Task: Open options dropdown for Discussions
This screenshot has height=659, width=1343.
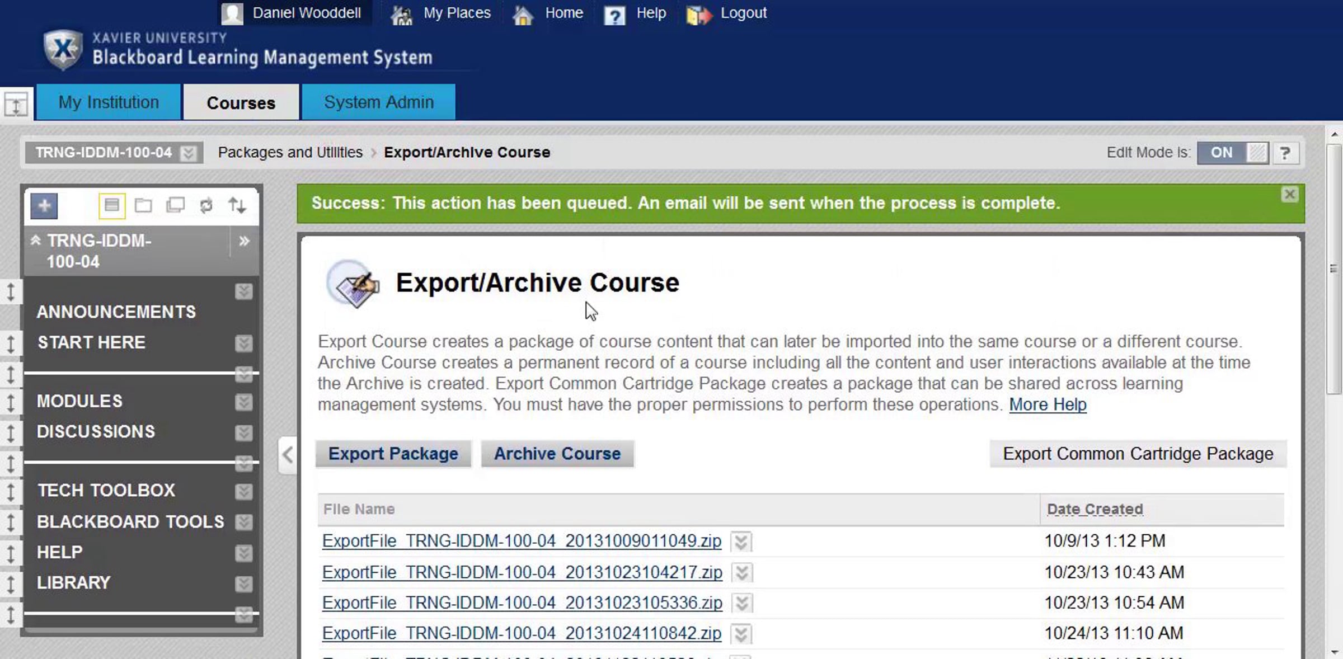Action: [x=243, y=432]
